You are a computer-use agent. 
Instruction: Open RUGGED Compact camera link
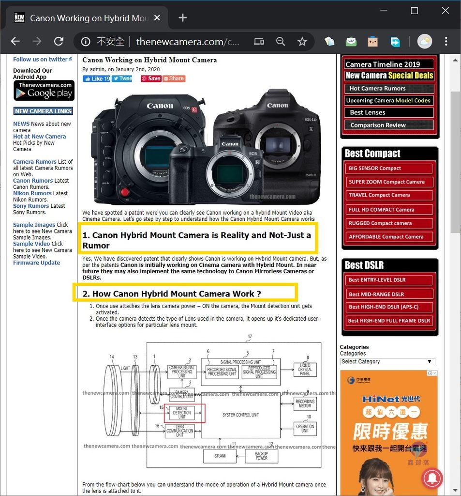click(388, 223)
